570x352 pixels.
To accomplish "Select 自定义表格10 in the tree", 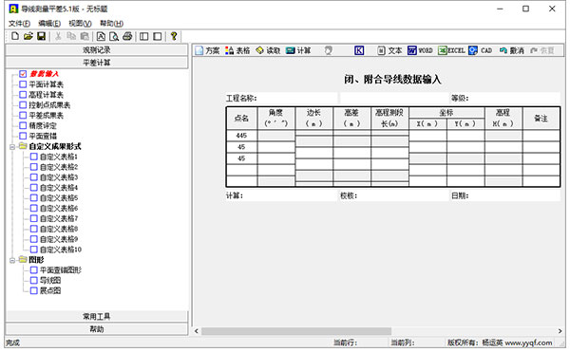I will (x=61, y=250).
